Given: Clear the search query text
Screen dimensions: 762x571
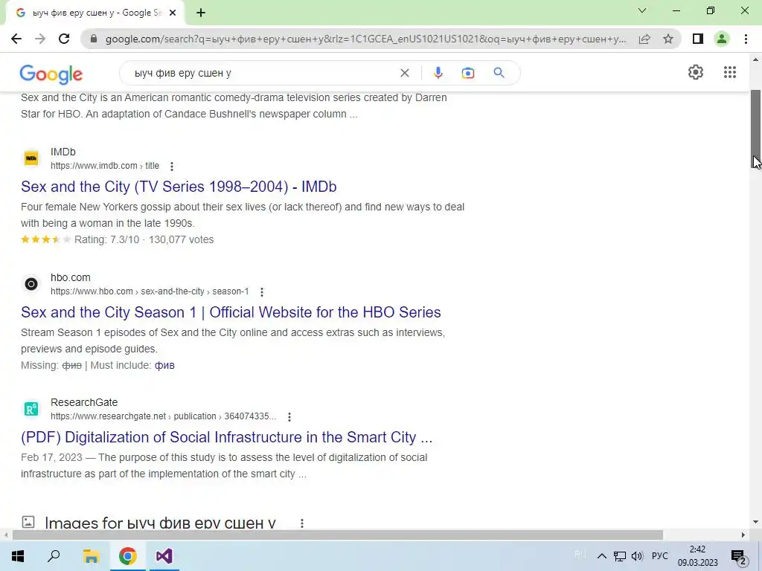Looking at the screenshot, I should (x=404, y=73).
